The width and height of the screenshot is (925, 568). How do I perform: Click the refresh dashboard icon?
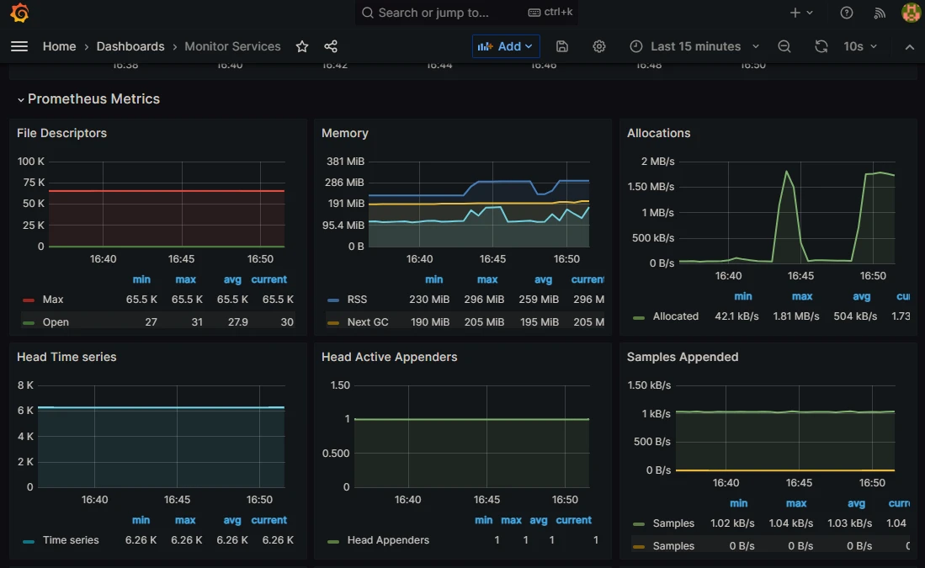click(821, 46)
